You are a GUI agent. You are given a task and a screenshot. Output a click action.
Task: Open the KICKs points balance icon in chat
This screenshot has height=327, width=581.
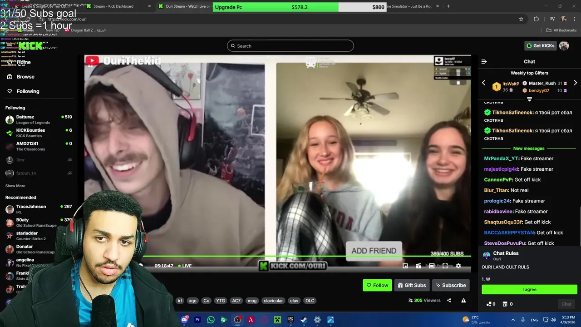(x=491, y=304)
